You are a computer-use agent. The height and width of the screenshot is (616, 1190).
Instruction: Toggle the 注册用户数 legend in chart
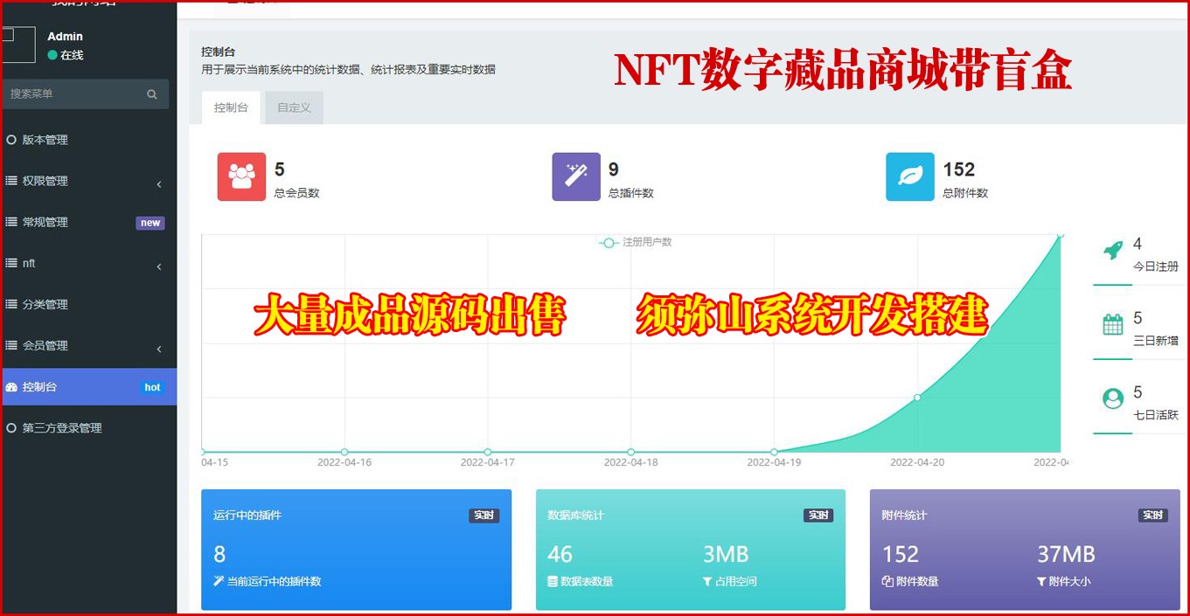[636, 242]
